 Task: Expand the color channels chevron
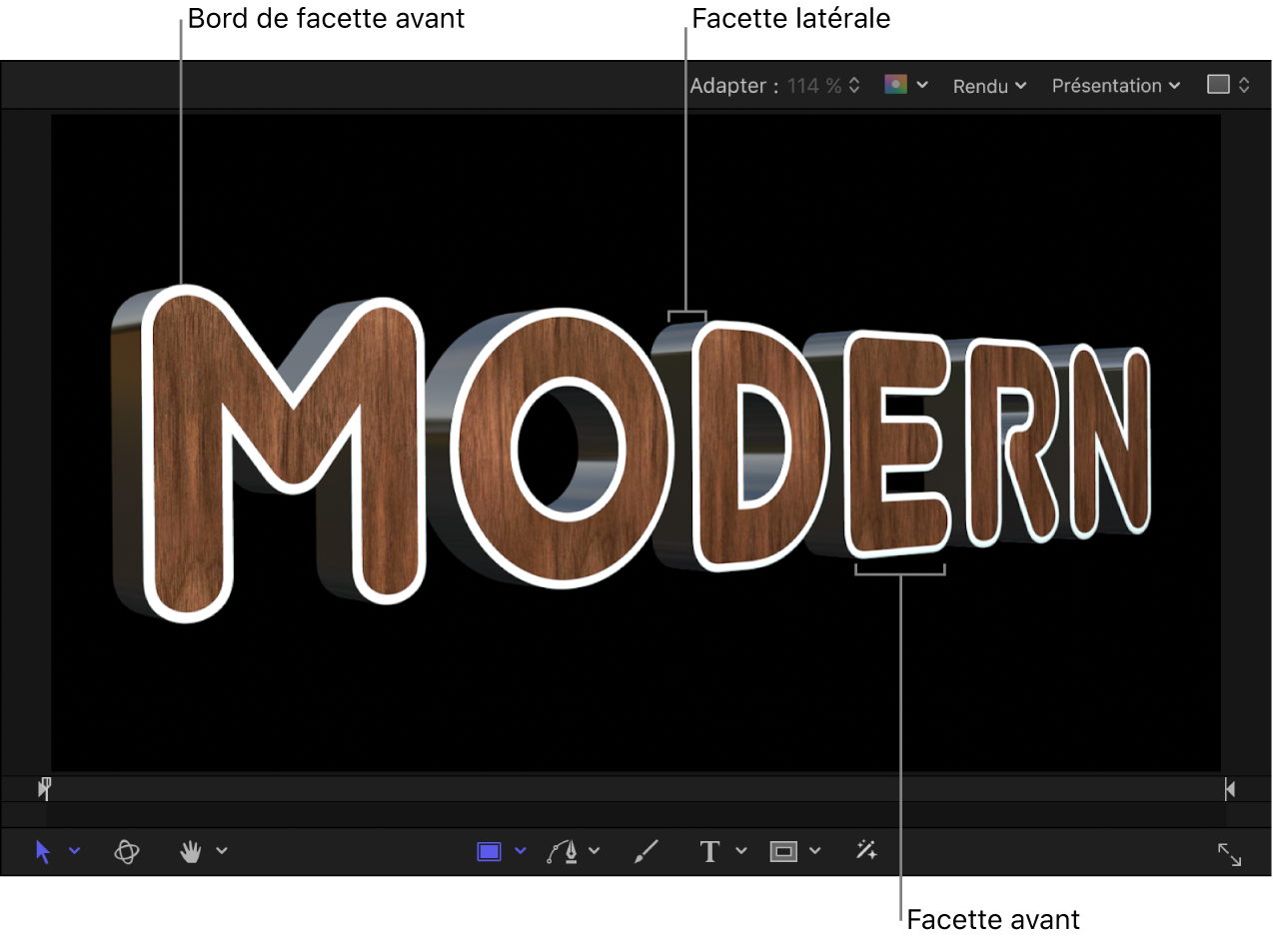tap(922, 85)
